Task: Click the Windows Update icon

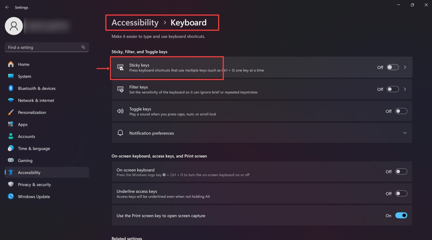Action: (x=11, y=196)
